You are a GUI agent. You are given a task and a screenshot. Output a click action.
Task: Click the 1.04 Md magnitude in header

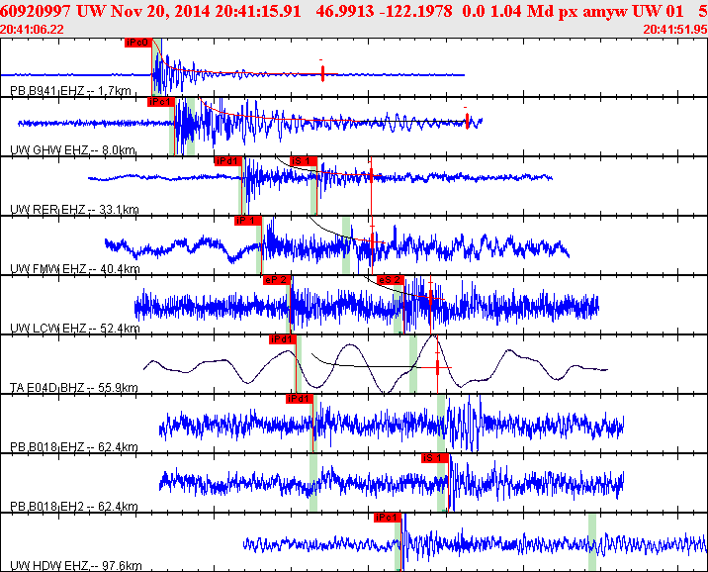pos(520,11)
